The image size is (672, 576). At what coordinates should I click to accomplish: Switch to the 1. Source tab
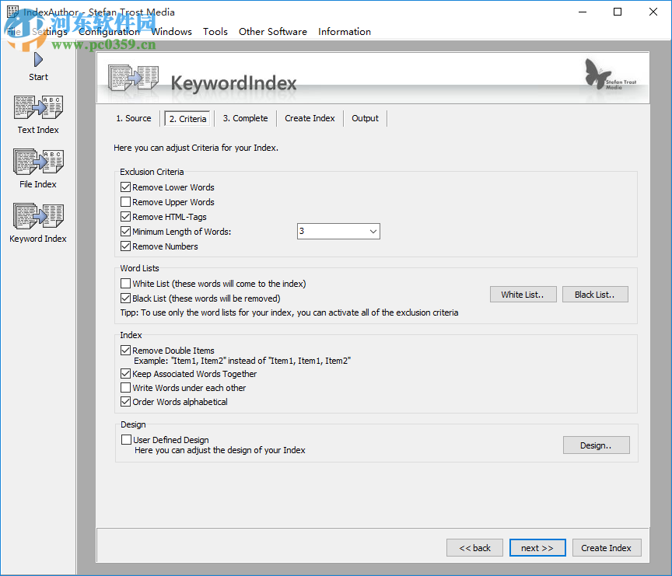pyautogui.click(x=134, y=118)
